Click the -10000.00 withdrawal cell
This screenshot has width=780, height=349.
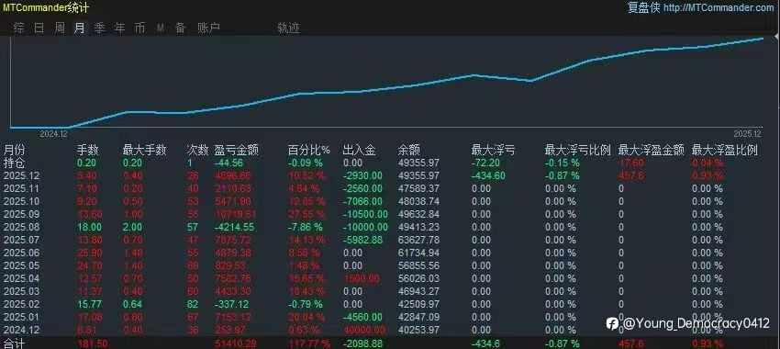point(365,227)
